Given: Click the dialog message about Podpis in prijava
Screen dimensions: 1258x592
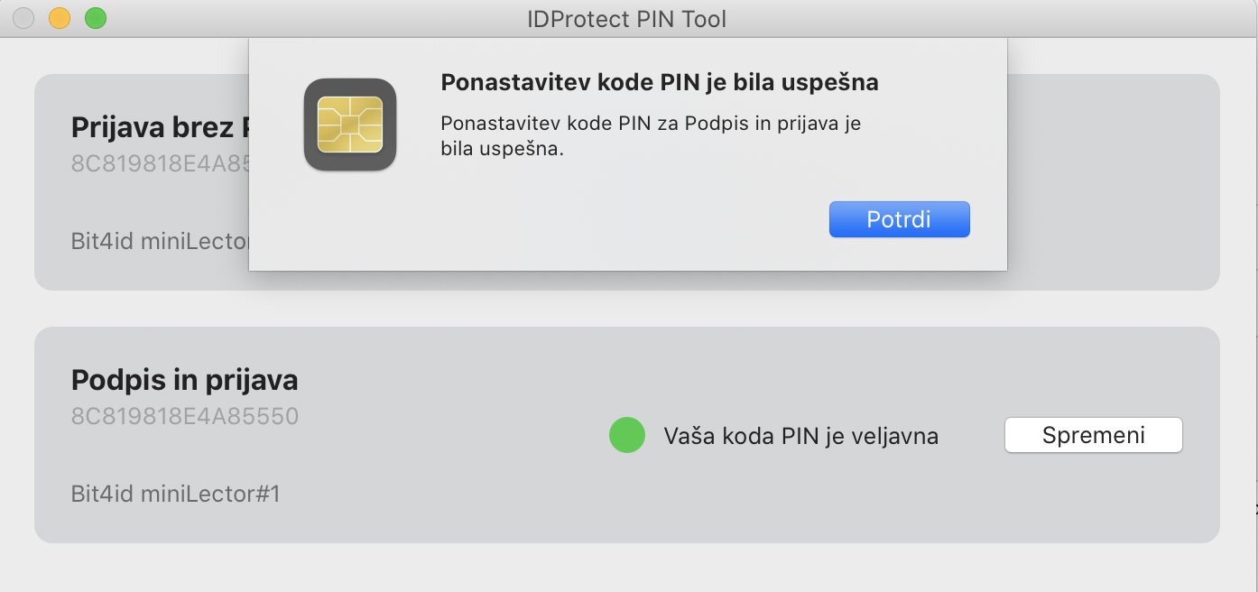Looking at the screenshot, I should 651,136.
